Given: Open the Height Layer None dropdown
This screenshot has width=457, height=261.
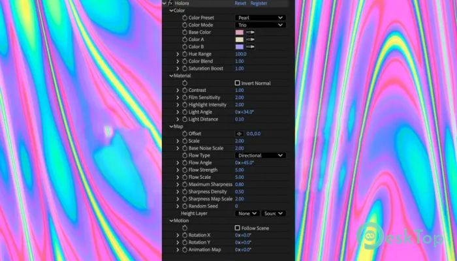Looking at the screenshot, I should point(247,213).
